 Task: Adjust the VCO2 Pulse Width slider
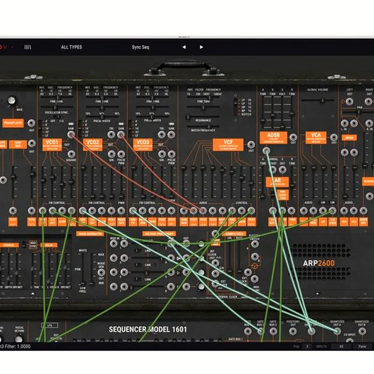[x=102, y=117]
